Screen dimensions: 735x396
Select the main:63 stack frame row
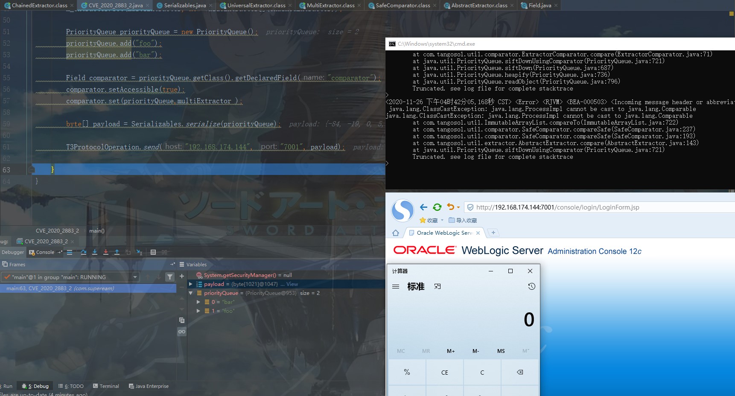coord(88,288)
